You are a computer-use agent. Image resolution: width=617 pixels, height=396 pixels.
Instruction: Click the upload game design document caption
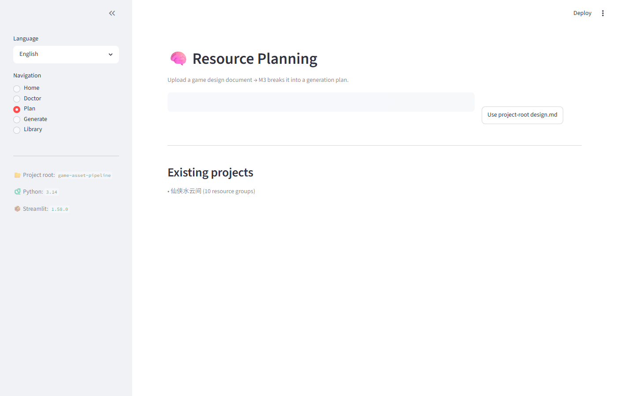coord(258,80)
